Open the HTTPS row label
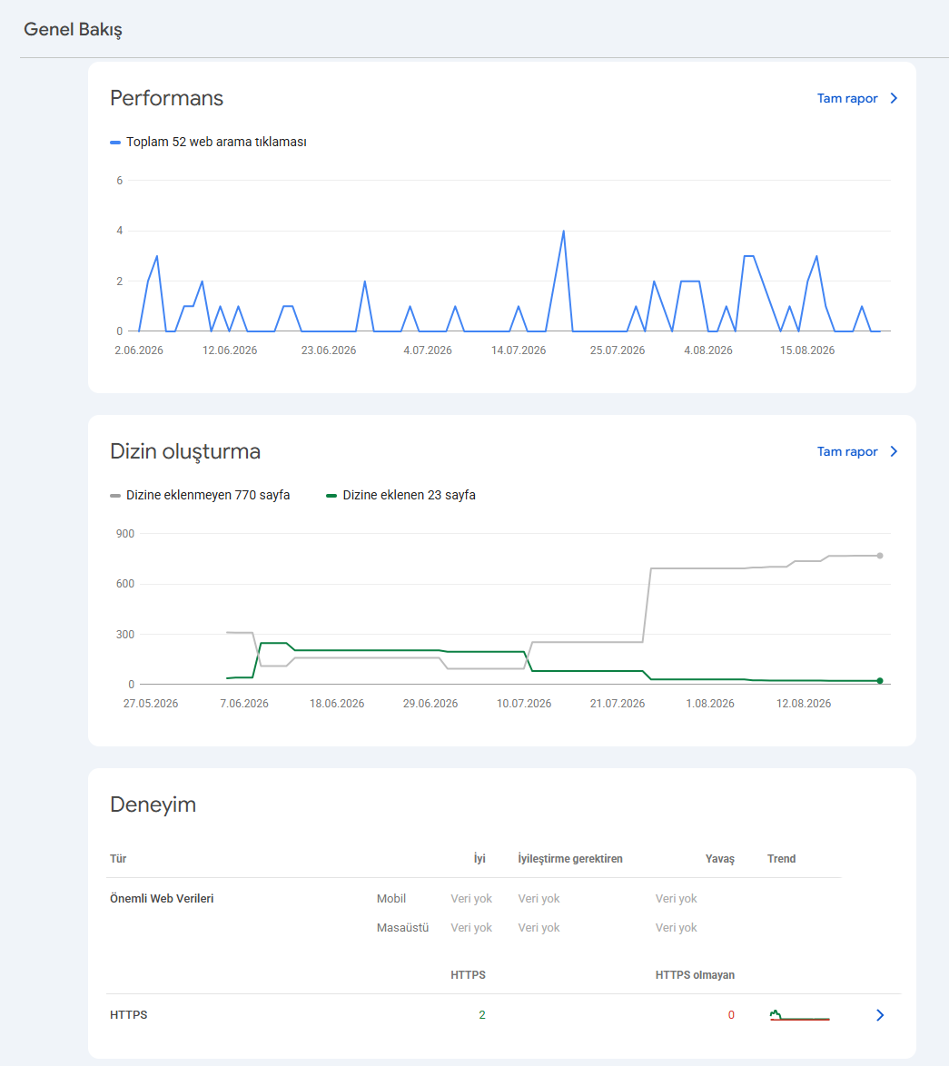949x1066 pixels. (128, 1015)
